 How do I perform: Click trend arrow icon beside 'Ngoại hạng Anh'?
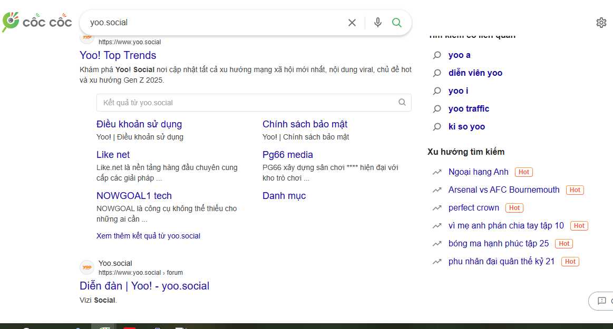point(437,172)
